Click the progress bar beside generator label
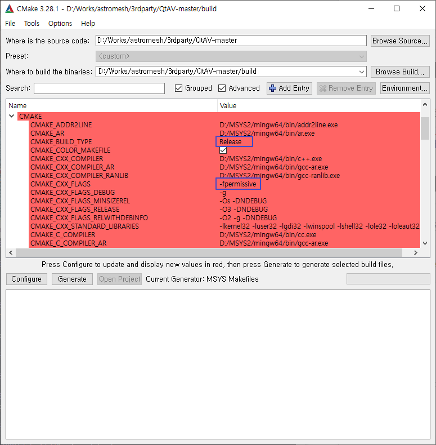Viewport: 436px width, 445px height. pyautogui.click(x=388, y=279)
